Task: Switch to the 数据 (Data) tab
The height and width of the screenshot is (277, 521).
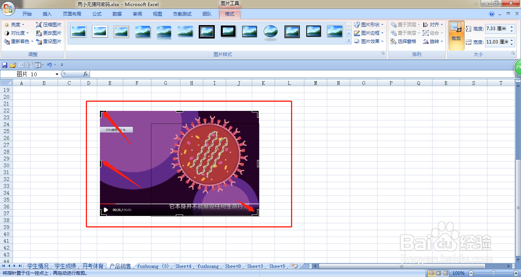Action: coord(117,14)
